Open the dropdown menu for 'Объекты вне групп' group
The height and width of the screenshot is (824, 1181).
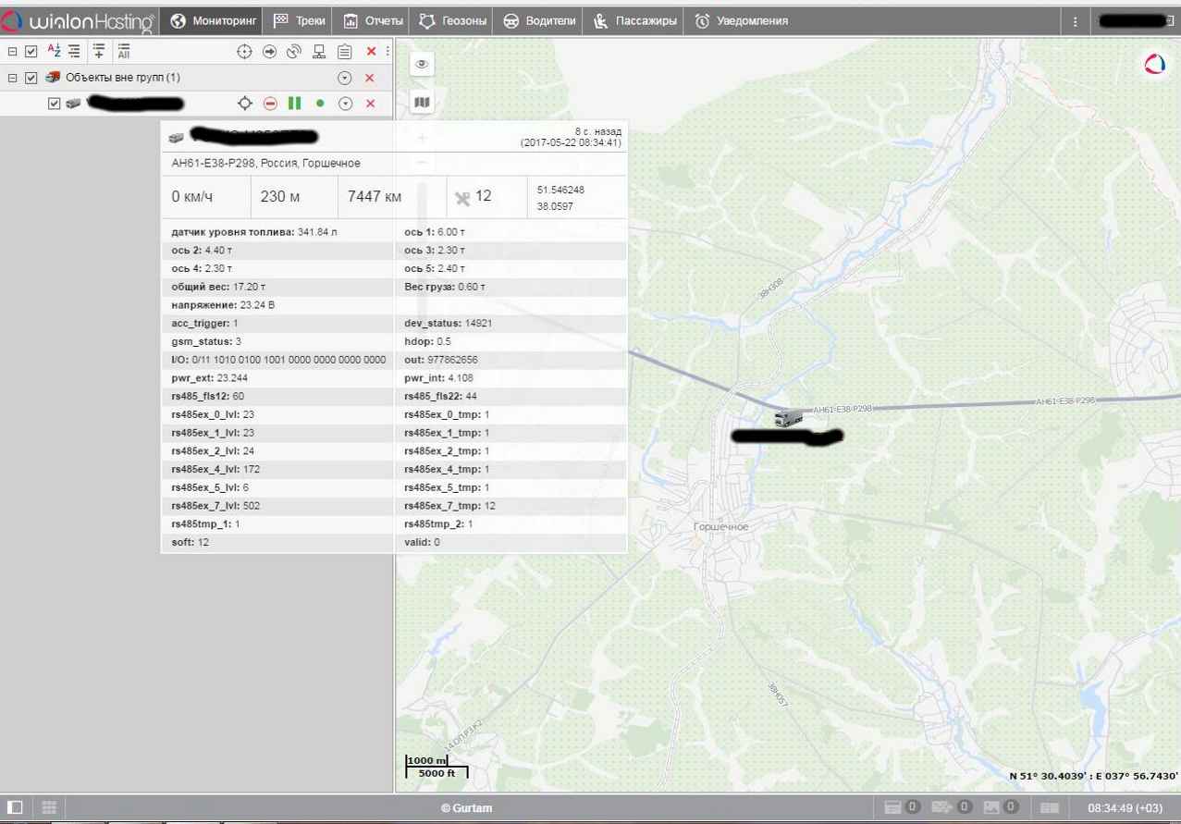[x=345, y=78]
